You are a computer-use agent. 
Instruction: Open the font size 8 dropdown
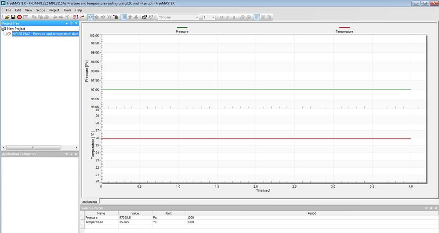coord(213,17)
